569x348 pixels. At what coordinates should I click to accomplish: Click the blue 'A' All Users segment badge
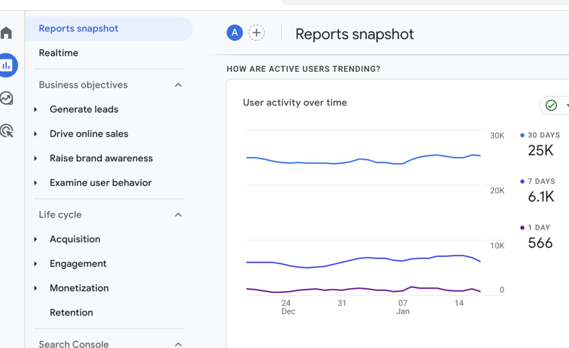click(x=235, y=33)
